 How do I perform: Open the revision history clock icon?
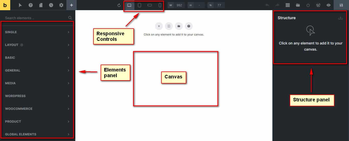[51, 5]
